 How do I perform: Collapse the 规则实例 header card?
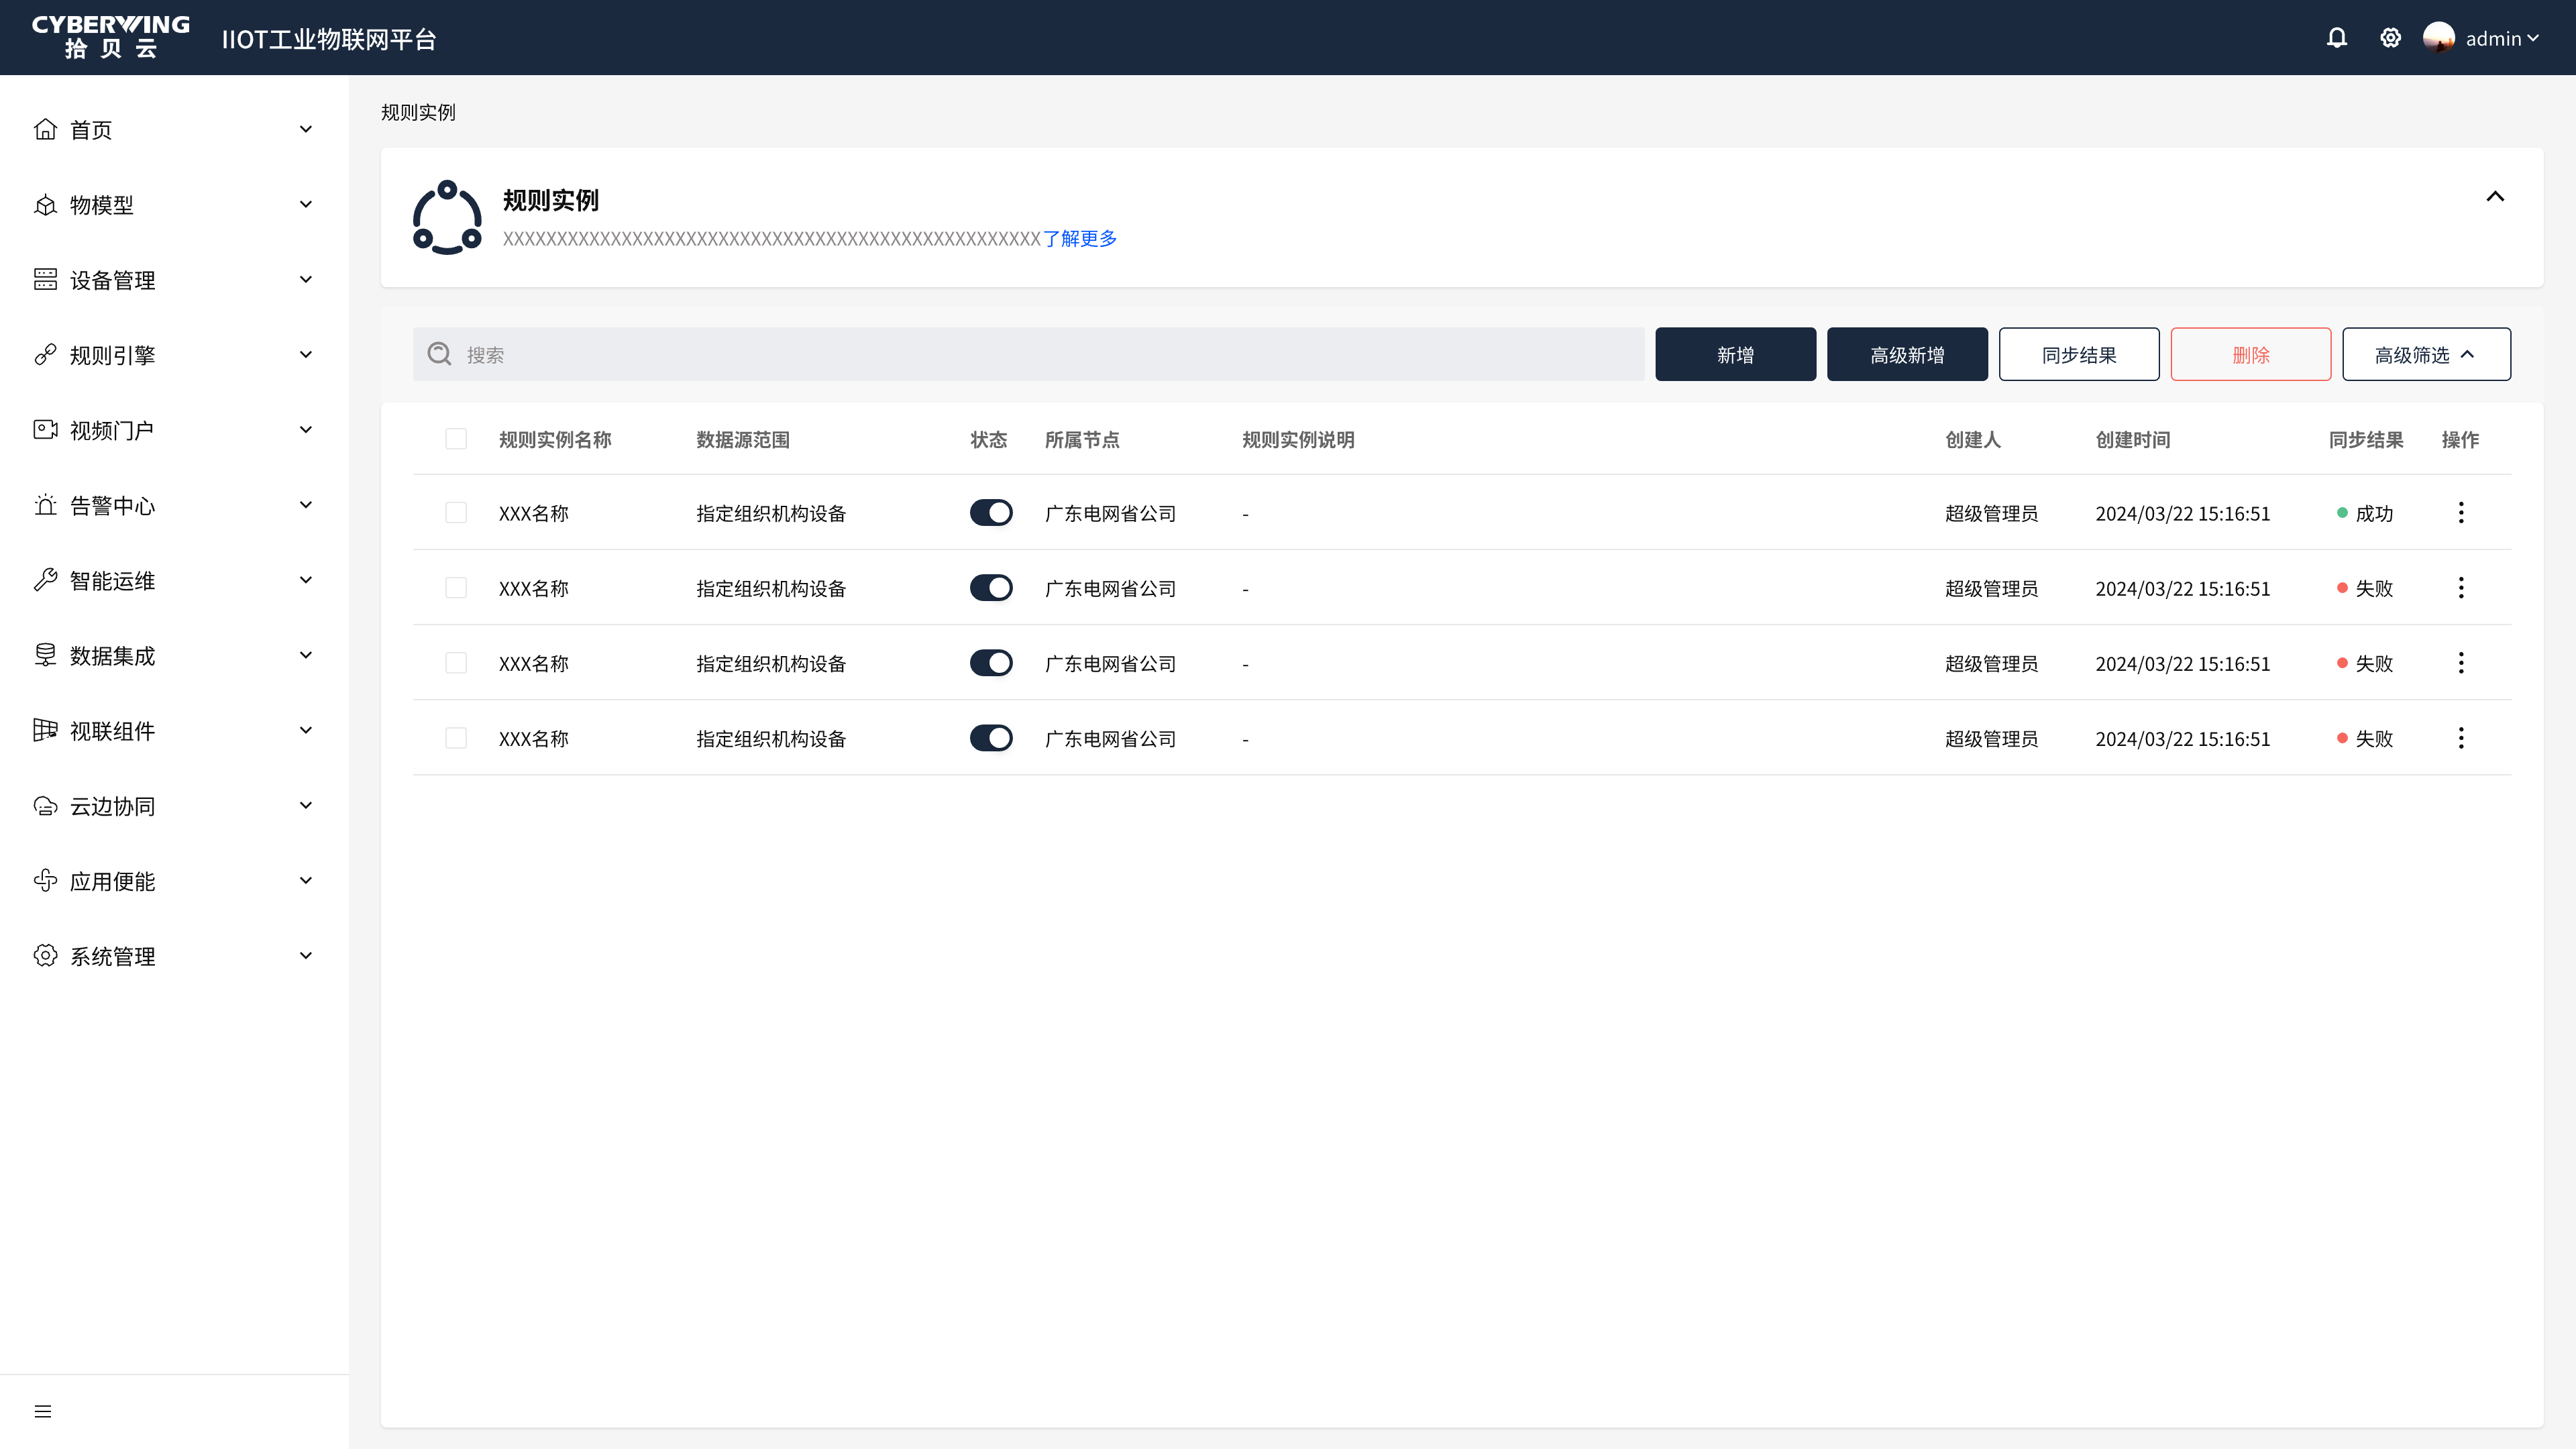[2495, 196]
